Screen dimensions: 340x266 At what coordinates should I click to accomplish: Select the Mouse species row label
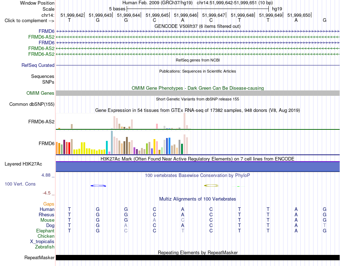click(47, 220)
